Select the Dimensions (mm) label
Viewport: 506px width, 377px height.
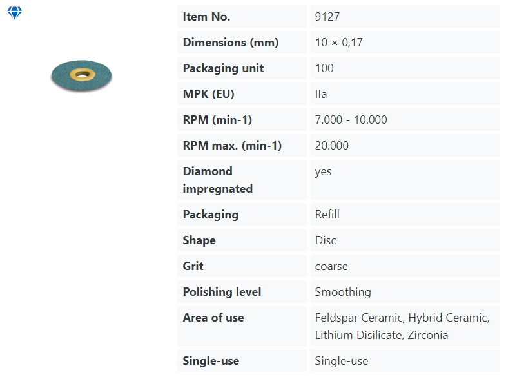pos(230,43)
